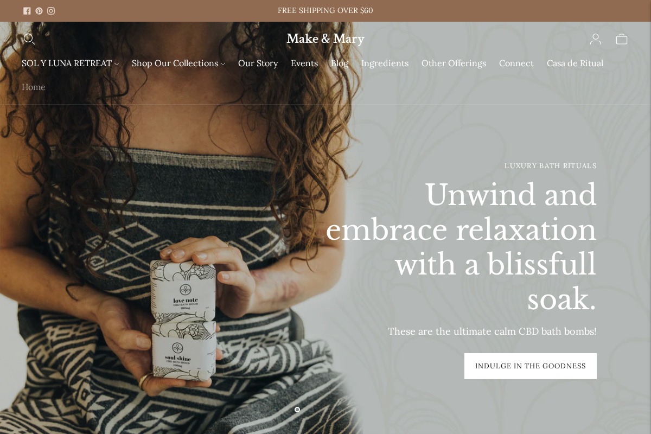651x434 pixels.
Task: Go to the Events page
Action: click(x=304, y=63)
